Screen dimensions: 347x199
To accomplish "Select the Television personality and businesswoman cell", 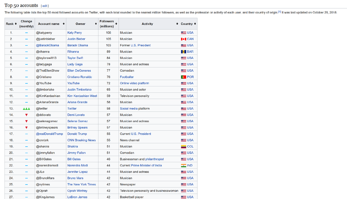I will click(x=149, y=191).
